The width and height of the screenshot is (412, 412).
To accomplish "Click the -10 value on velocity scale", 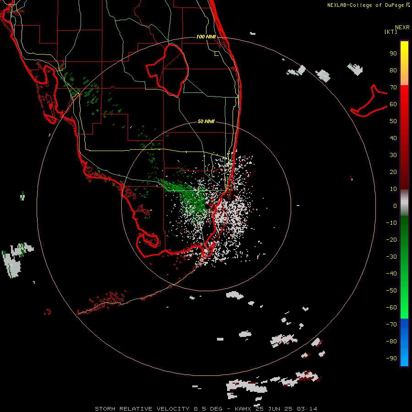I will [x=391, y=223].
